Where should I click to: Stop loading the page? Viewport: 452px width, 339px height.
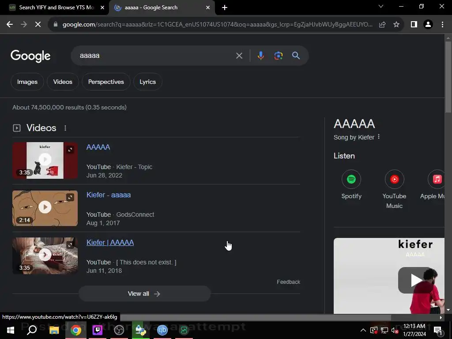pyautogui.click(x=38, y=25)
